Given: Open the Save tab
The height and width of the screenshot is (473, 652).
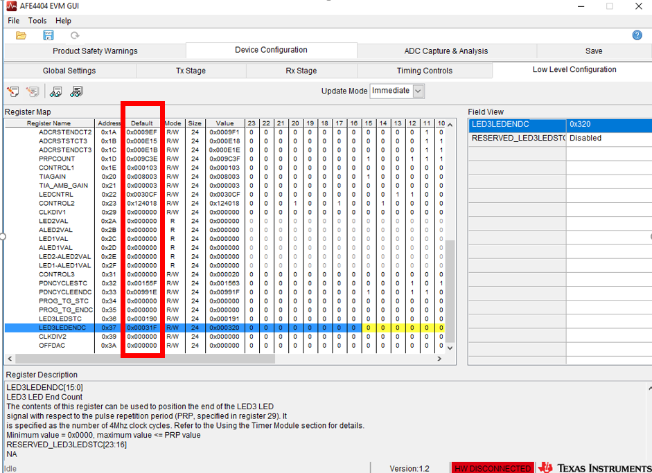Looking at the screenshot, I should pos(594,51).
